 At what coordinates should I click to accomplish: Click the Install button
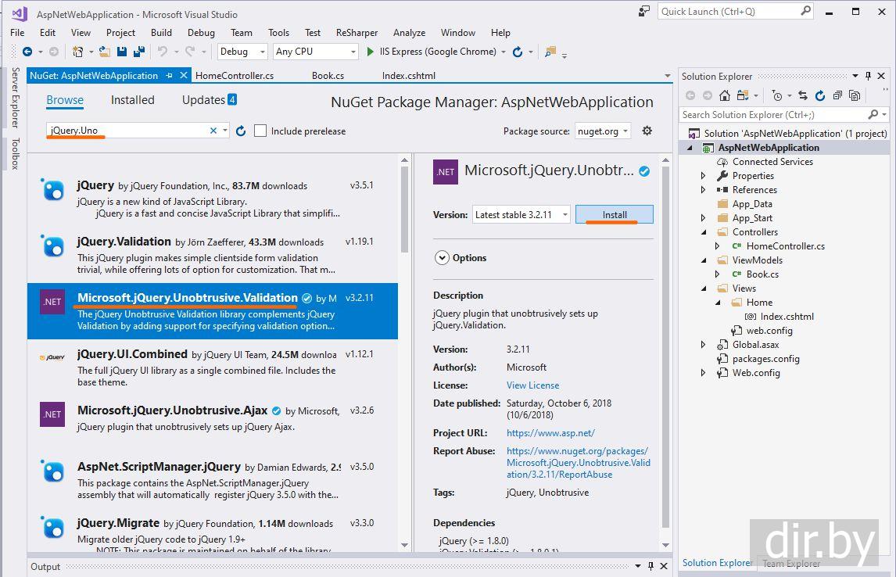click(x=615, y=215)
